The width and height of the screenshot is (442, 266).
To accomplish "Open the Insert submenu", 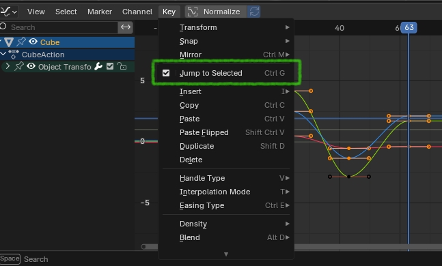I will pyautogui.click(x=226, y=91).
